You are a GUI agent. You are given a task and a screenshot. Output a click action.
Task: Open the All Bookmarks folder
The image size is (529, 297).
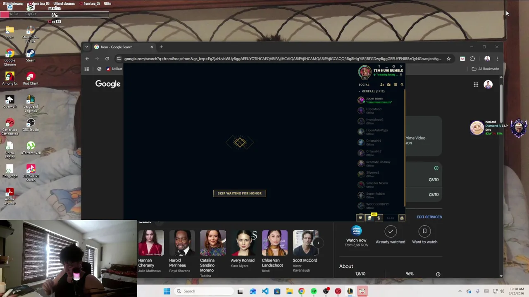(x=486, y=69)
